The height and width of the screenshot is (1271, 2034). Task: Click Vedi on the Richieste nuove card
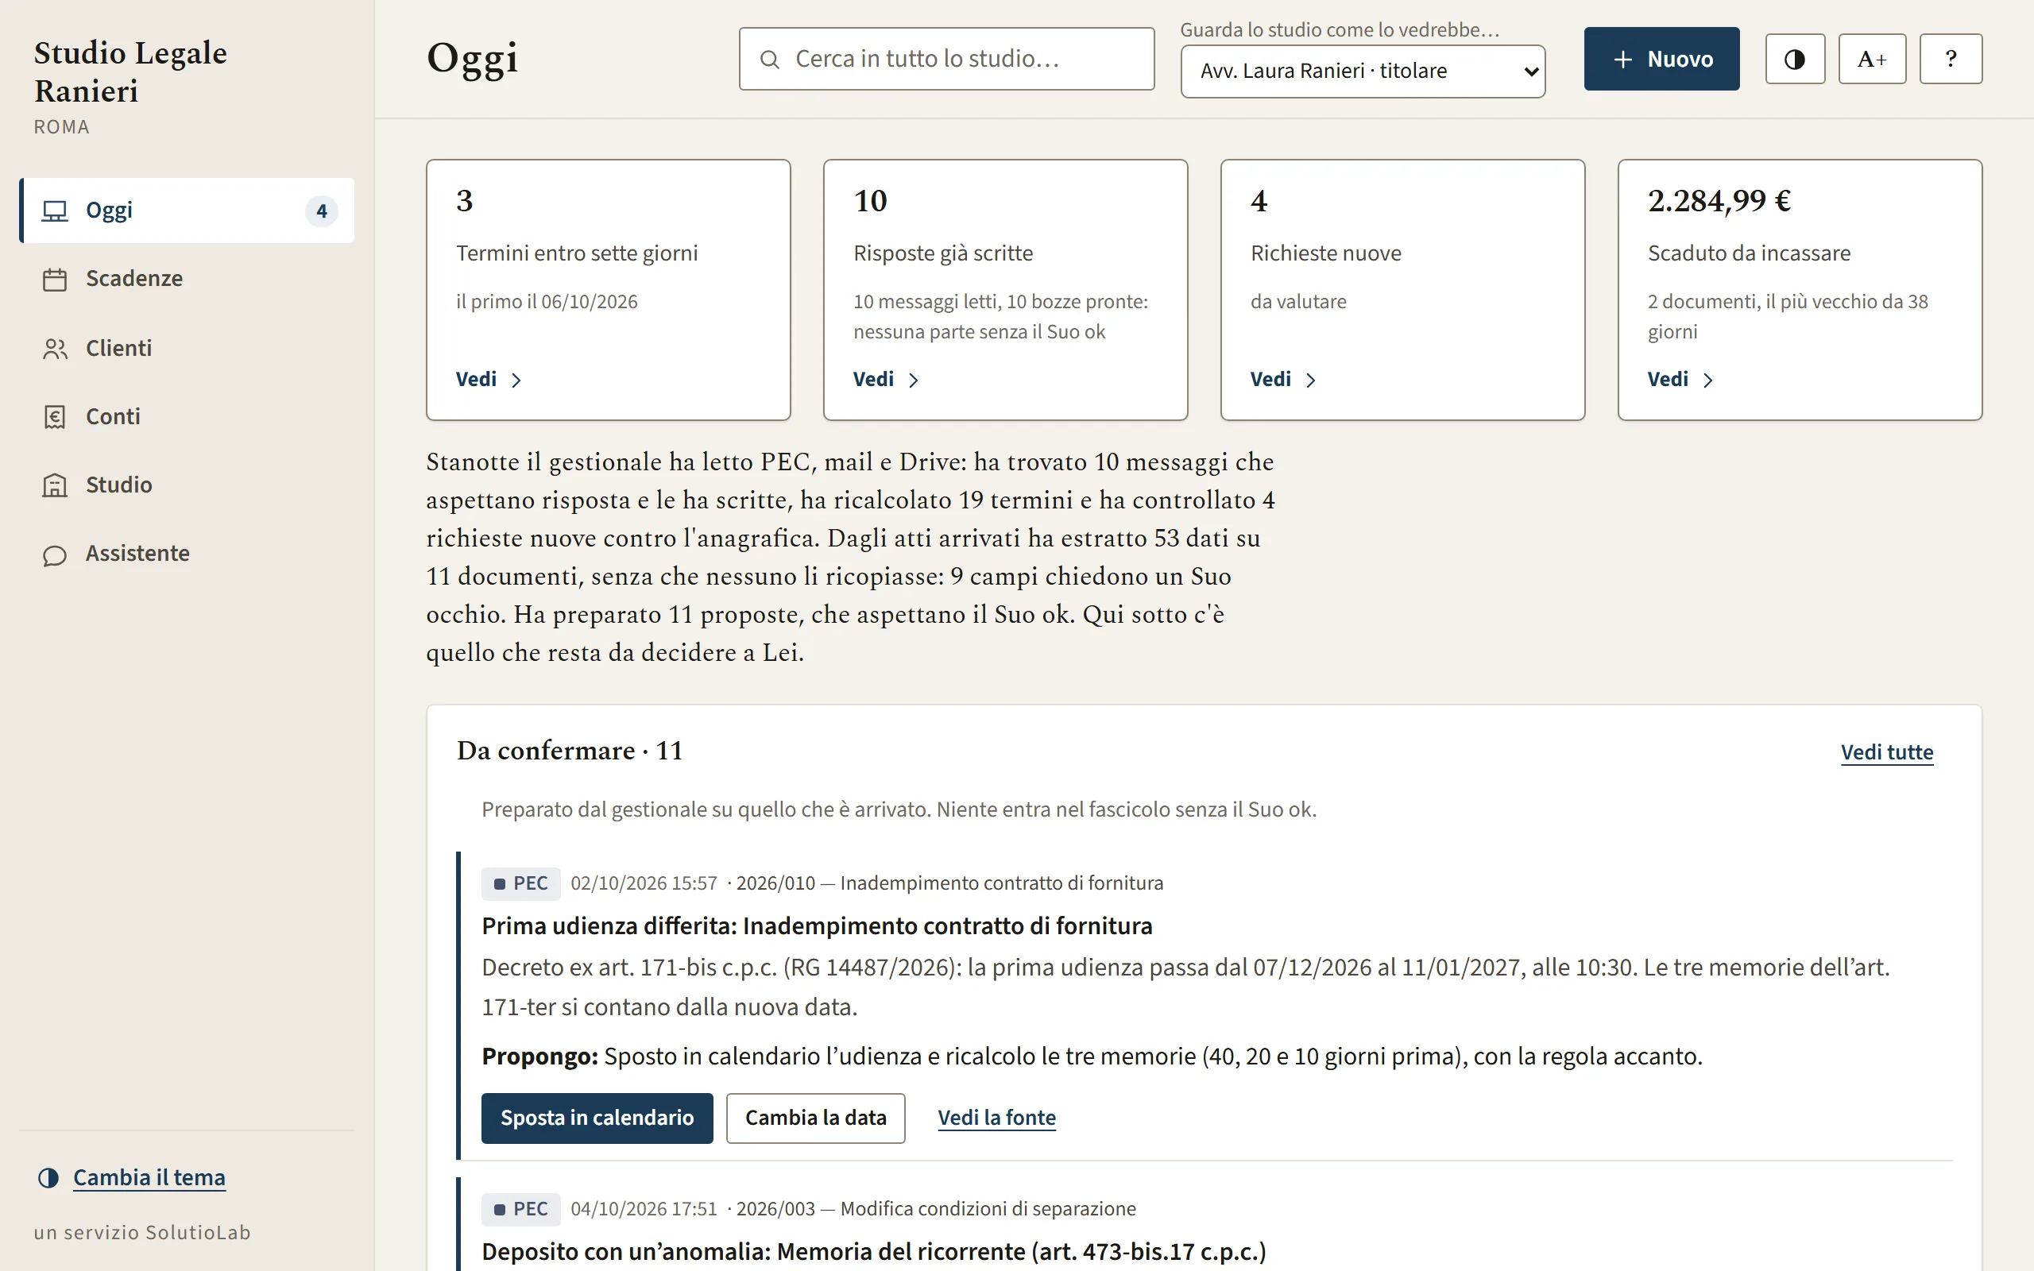click(1282, 379)
